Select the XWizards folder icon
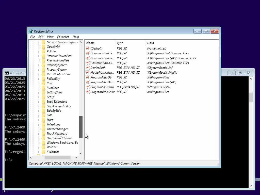 point(43,152)
